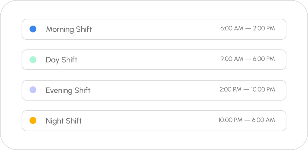Choose the Night Shift label
The height and width of the screenshot is (150, 308).
pyautogui.click(x=64, y=121)
